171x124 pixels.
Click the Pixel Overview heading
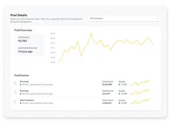[x=23, y=30]
